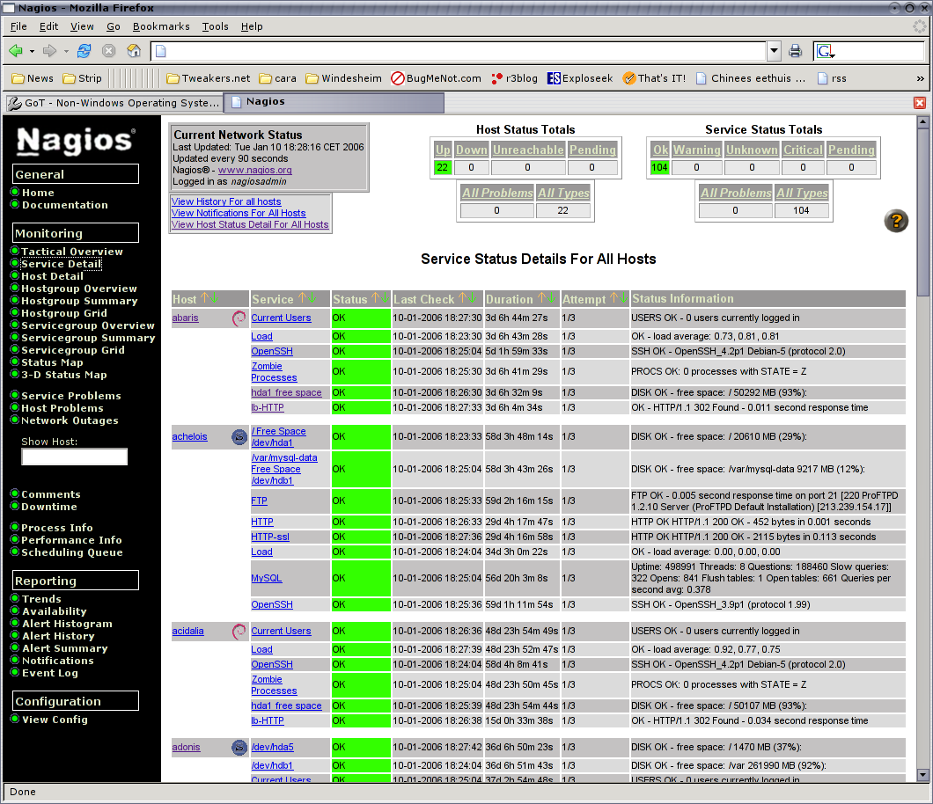Open the Windesheim bookmark folder
This screenshot has height=804, width=933.
[x=344, y=78]
